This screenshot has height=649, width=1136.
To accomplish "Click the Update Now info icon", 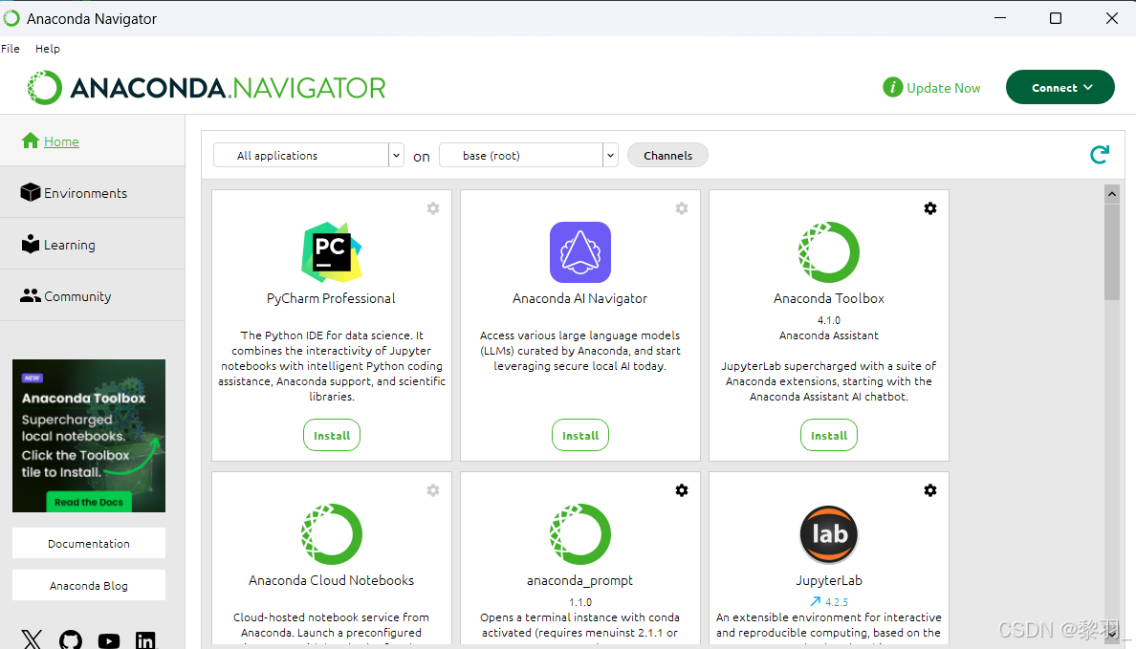I will pyautogui.click(x=892, y=88).
